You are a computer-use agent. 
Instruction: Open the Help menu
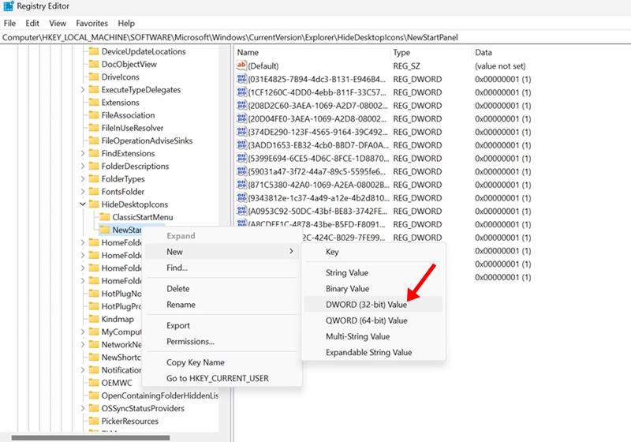(x=126, y=24)
